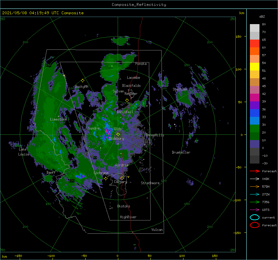
Task: Click the white 04DK arrow legend icon
Action: pos(255,179)
